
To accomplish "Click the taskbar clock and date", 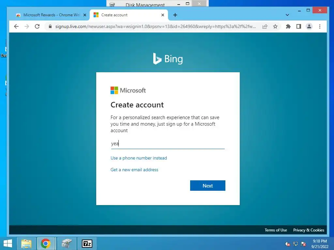I will (x=320, y=244).
